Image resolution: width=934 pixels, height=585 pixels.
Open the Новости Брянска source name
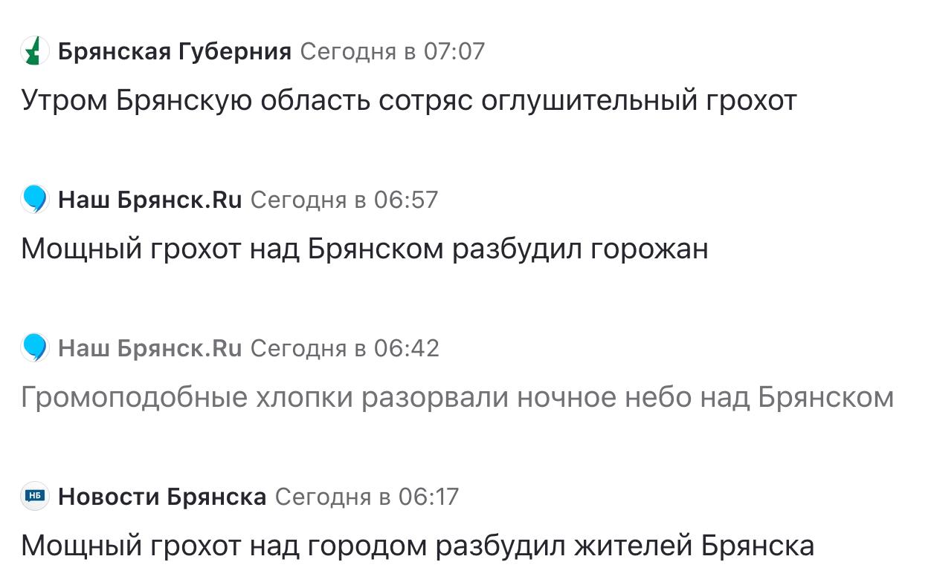tap(162, 497)
